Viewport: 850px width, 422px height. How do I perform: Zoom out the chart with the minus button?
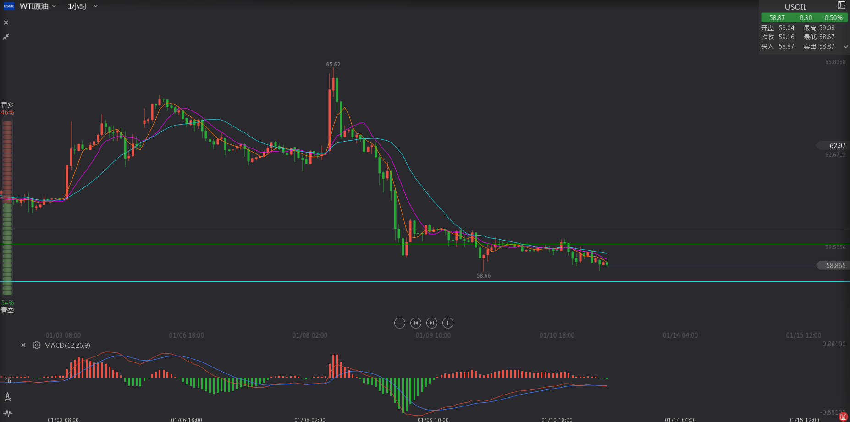coord(399,323)
